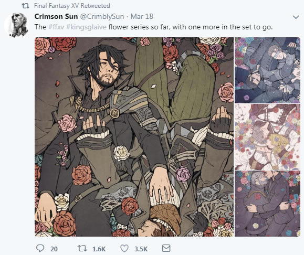Send via direct message envelope icon
Image resolution: width=304 pixels, height=255 pixels.
click(x=166, y=248)
